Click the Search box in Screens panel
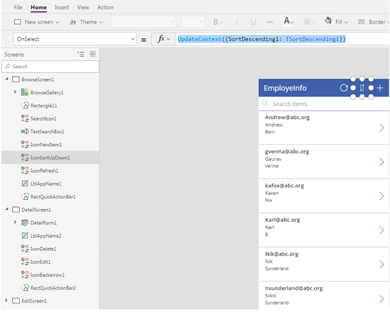The width and height of the screenshot is (390, 312). (x=50, y=67)
